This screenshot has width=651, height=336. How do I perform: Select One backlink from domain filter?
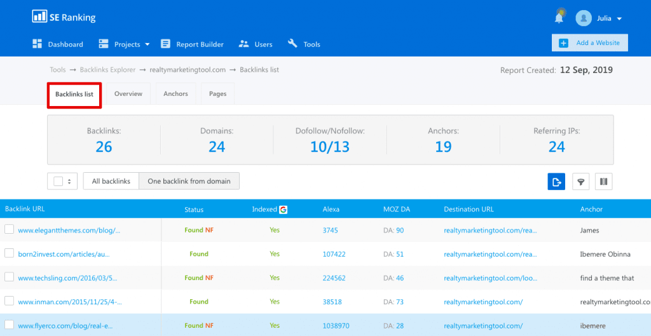tap(189, 181)
